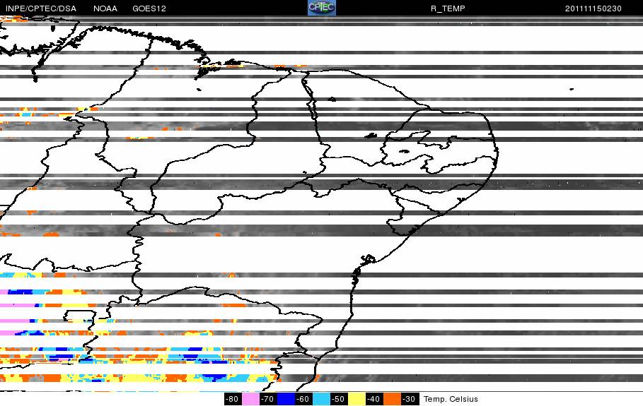Click the -40 legend temperature label
The height and width of the screenshot is (406, 643).
click(374, 400)
